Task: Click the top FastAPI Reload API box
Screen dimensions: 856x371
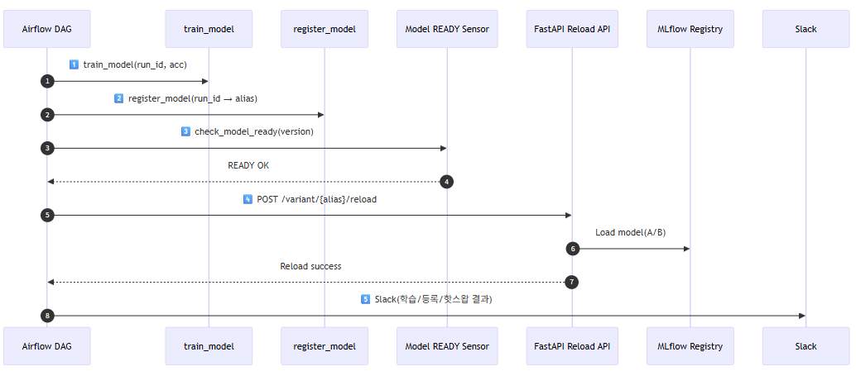Action: coord(571,29)
